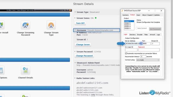
Task: Select Output 2 in the output list
Action: coord(129,23)
